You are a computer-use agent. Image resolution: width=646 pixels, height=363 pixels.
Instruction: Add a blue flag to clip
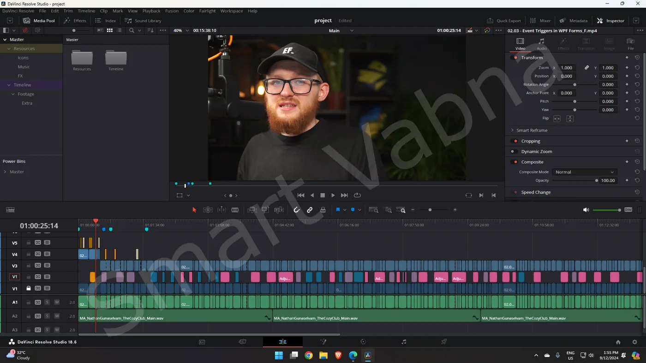coord(338,210)
